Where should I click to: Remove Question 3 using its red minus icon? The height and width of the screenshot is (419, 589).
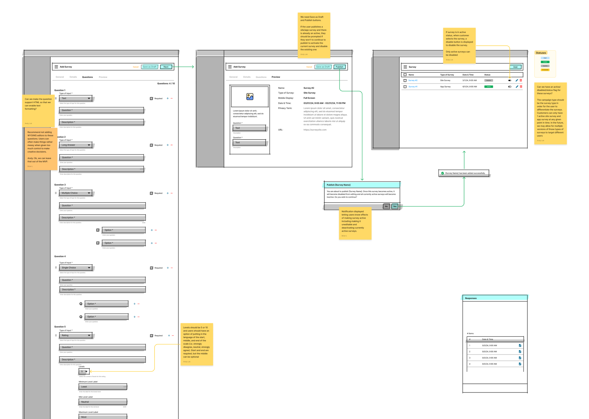[x=172, y=193]
